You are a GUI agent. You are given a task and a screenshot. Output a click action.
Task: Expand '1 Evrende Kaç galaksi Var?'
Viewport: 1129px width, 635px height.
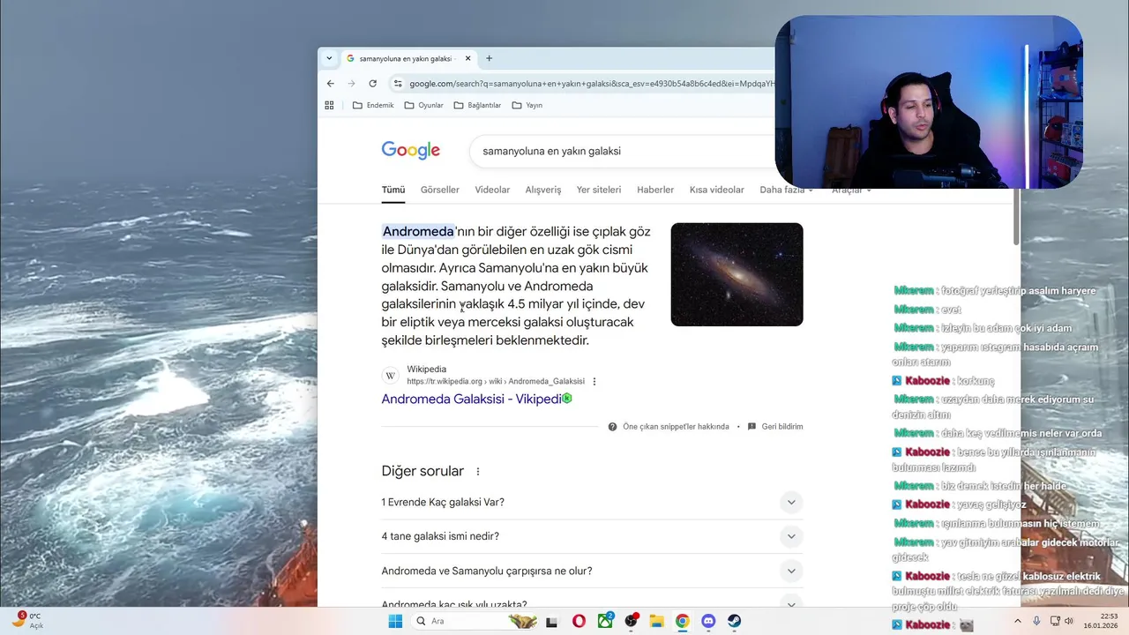point(592,502)
